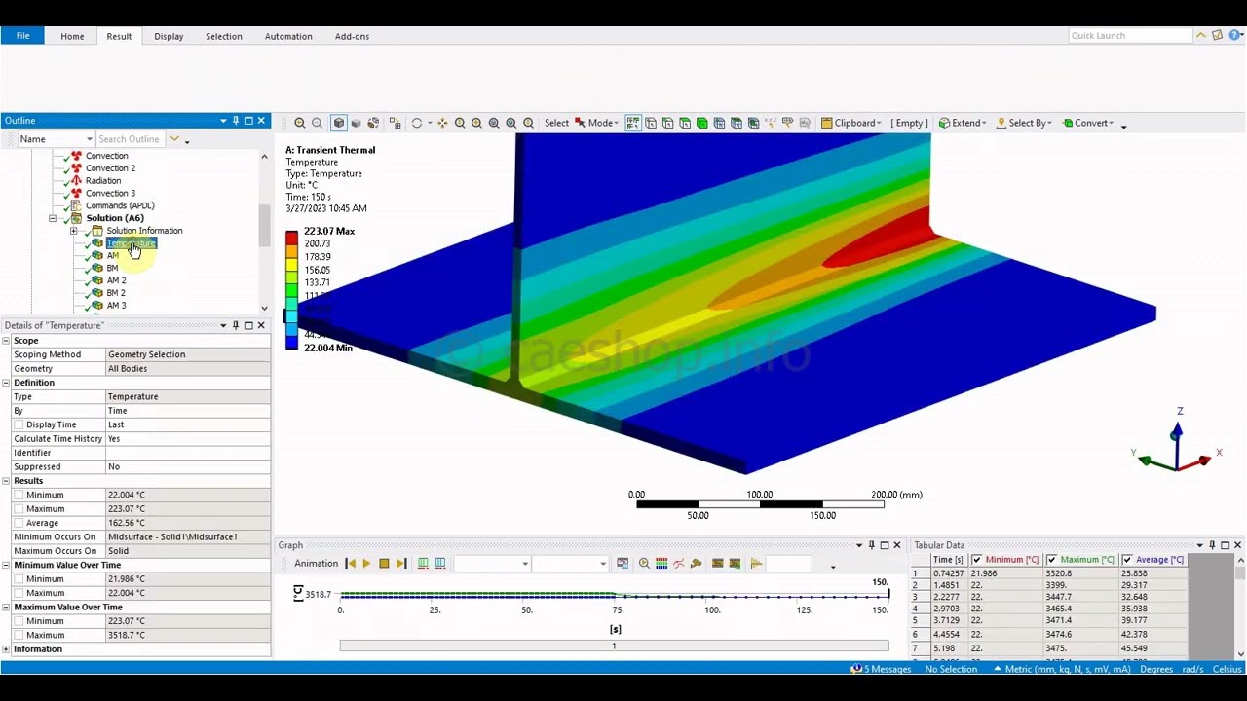This screenshot has height=701, width=1247.
Task: Switch to the Add-ons ribbon tab
Action: point(352,36)
